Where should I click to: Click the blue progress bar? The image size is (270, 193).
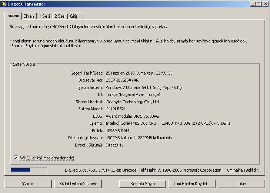[x=29, y=170]
